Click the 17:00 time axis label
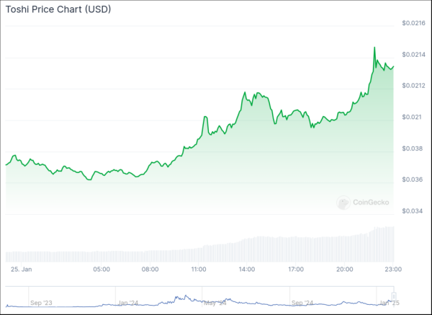This screenshot has height=315, width=432. (295, 270)
